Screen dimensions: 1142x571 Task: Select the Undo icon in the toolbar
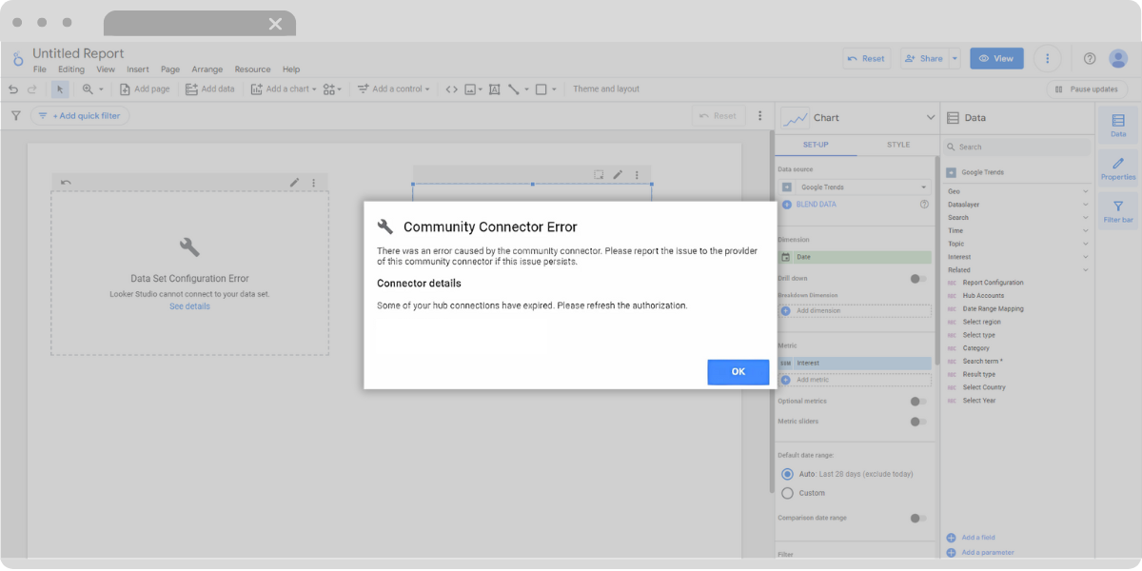13,89
